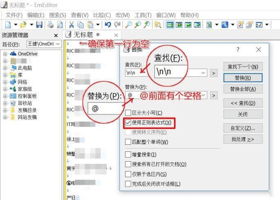Click the Paste clipboard icon
This screenshot has height=200, width=280.
[x=90, y=24]
